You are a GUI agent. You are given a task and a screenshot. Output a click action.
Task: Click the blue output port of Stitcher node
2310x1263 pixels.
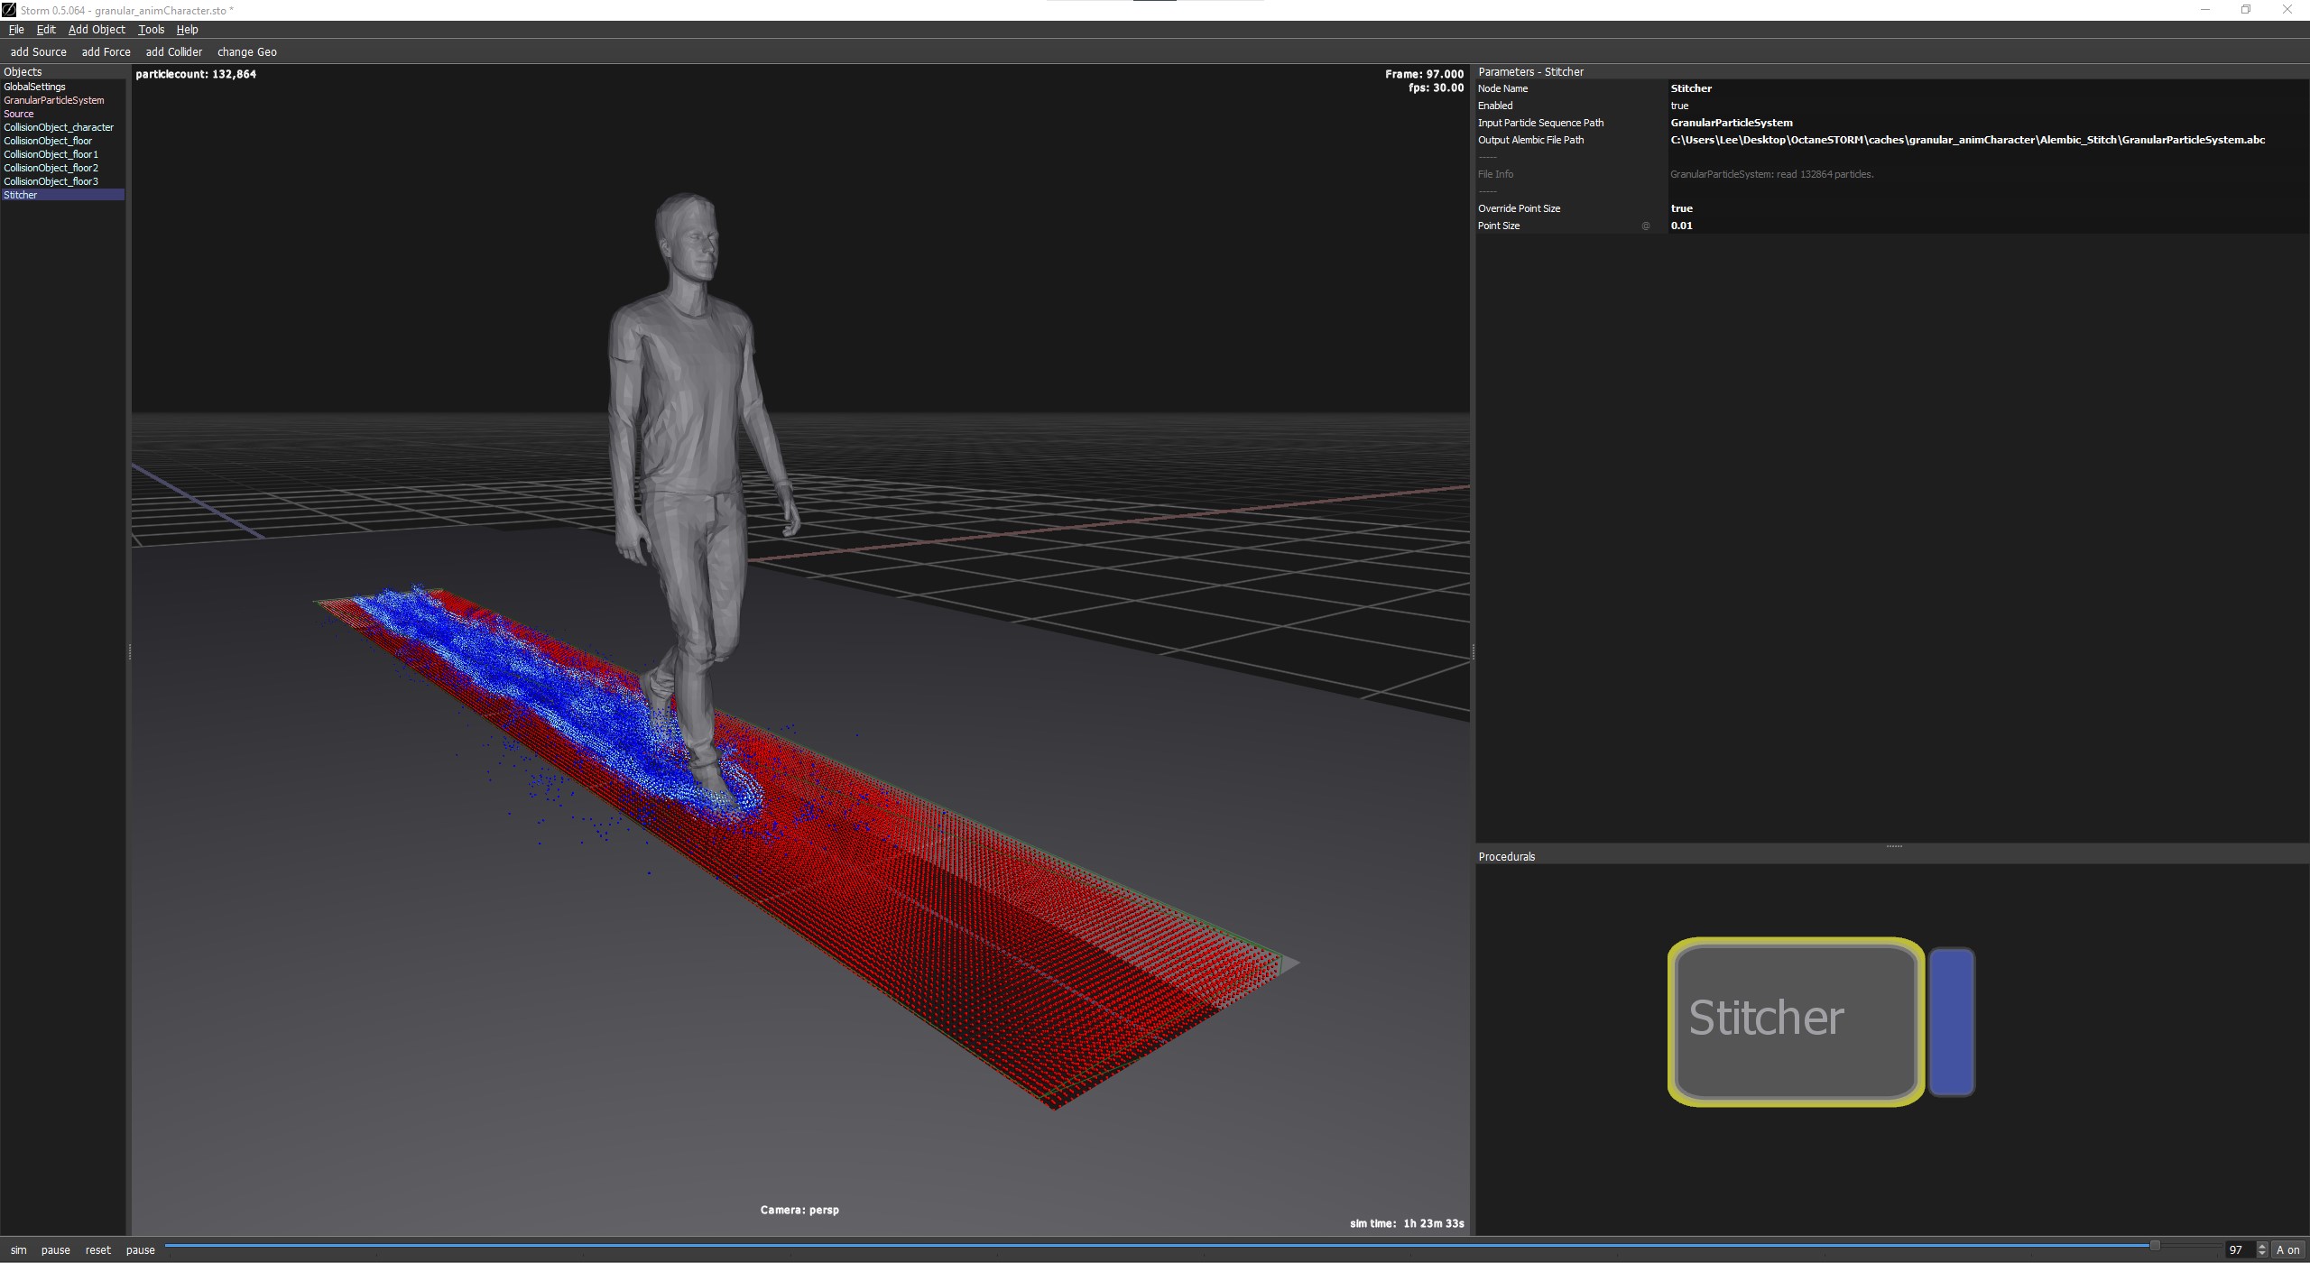click(1951, 1021)
